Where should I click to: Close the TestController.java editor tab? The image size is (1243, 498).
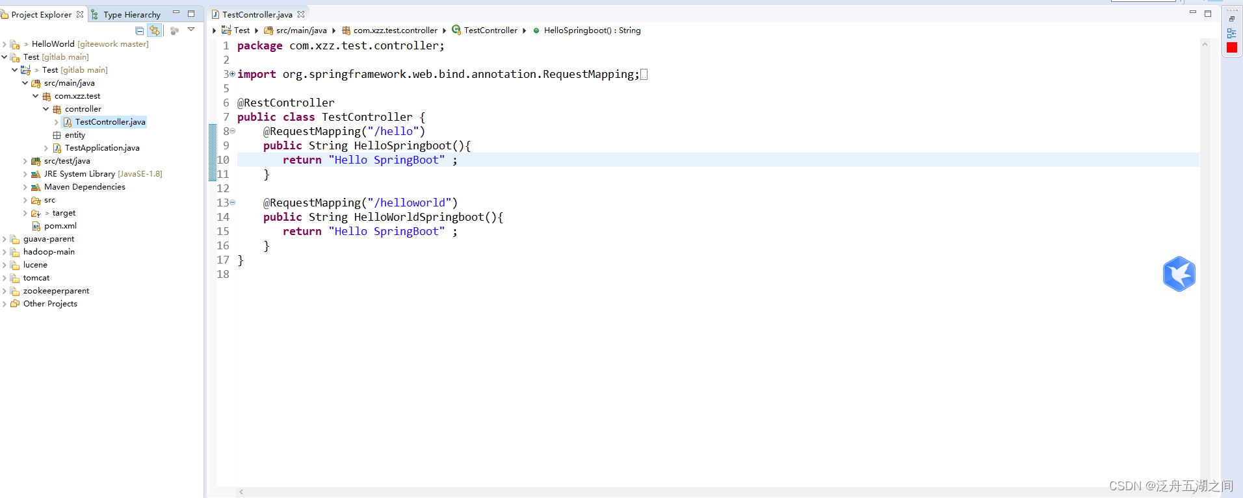click(x=301, y=14)
